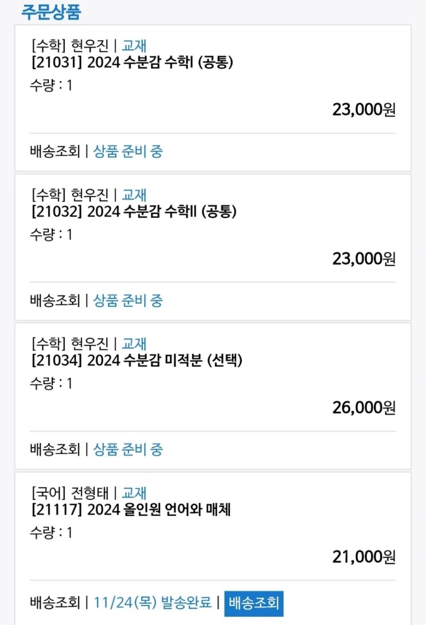Viewport: 426px width, 625px height.
Task: Click 상품 준비 중 status for 수학II
Action: click(128, 300)
